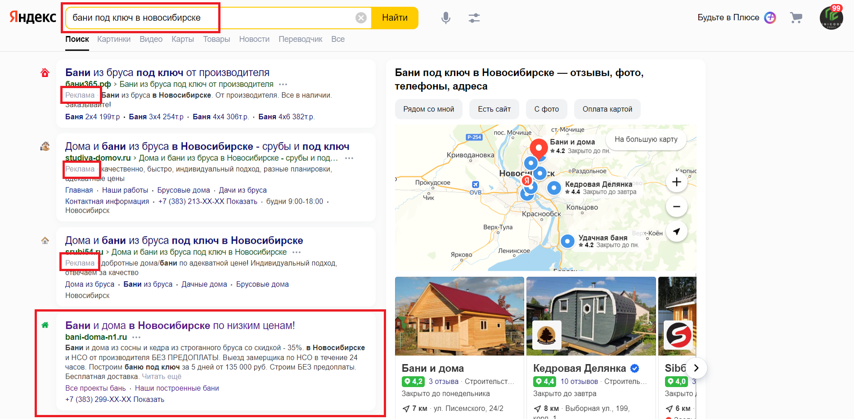Click the Найти search button
The width and height of the screenshot is (854, 419).
coord(395,18)
